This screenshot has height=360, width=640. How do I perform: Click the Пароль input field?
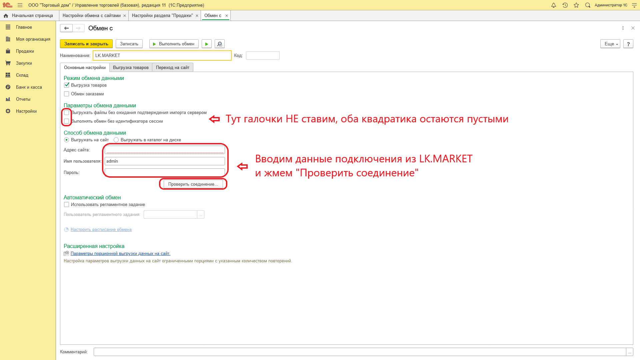click(165, 173)
